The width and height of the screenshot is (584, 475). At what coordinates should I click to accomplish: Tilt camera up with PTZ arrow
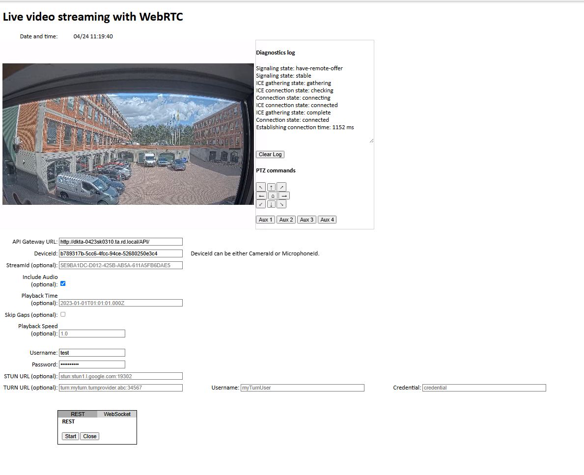pos(272,187)
